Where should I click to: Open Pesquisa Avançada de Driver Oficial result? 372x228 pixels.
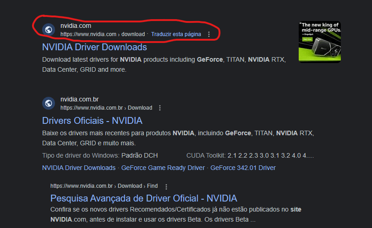coord(144,198)
